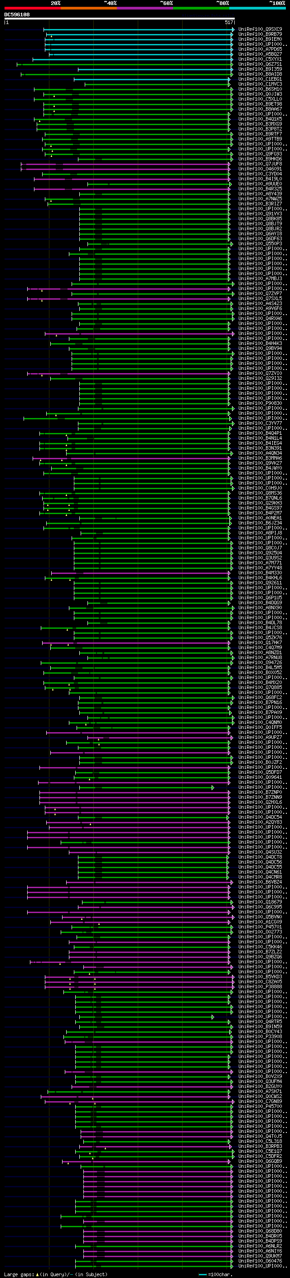This screenshot has width=290, height=1278.
Task: Select the UniRef100_B9ET98 label
Action: (260, 104)
